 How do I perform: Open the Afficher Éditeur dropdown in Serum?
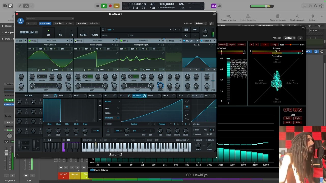[201, 23]
